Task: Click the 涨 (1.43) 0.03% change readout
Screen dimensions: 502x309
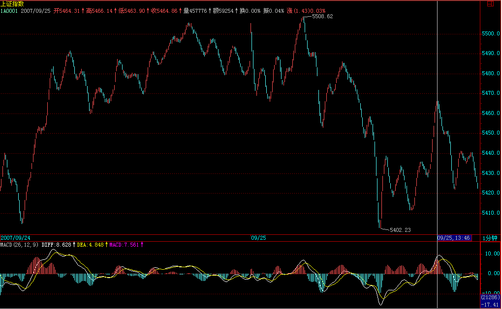Action: [x=306, y=10]
